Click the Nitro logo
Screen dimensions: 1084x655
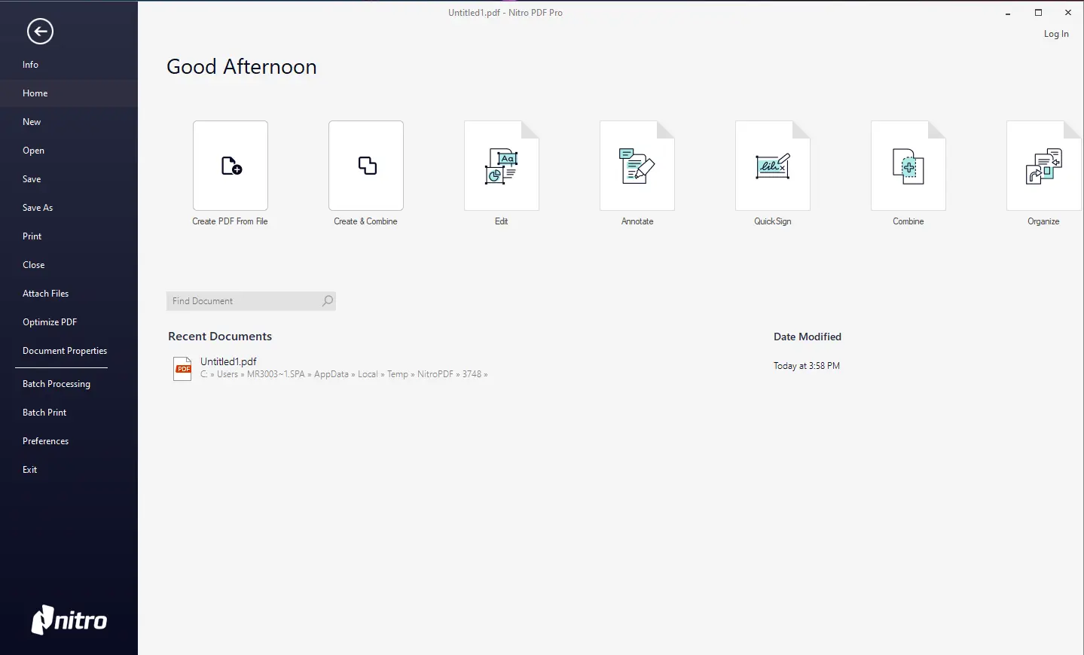click(69, 620)
